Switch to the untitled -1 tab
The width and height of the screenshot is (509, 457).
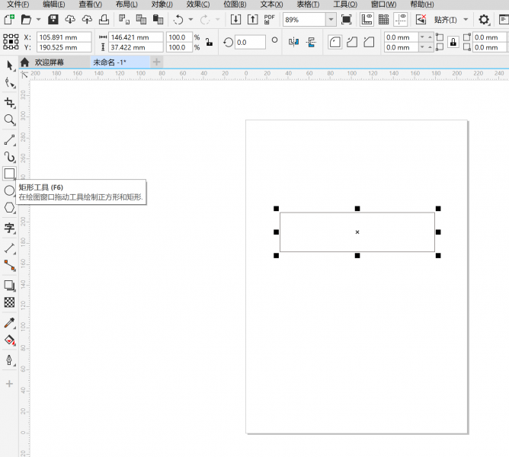click(x=120, y=62)
